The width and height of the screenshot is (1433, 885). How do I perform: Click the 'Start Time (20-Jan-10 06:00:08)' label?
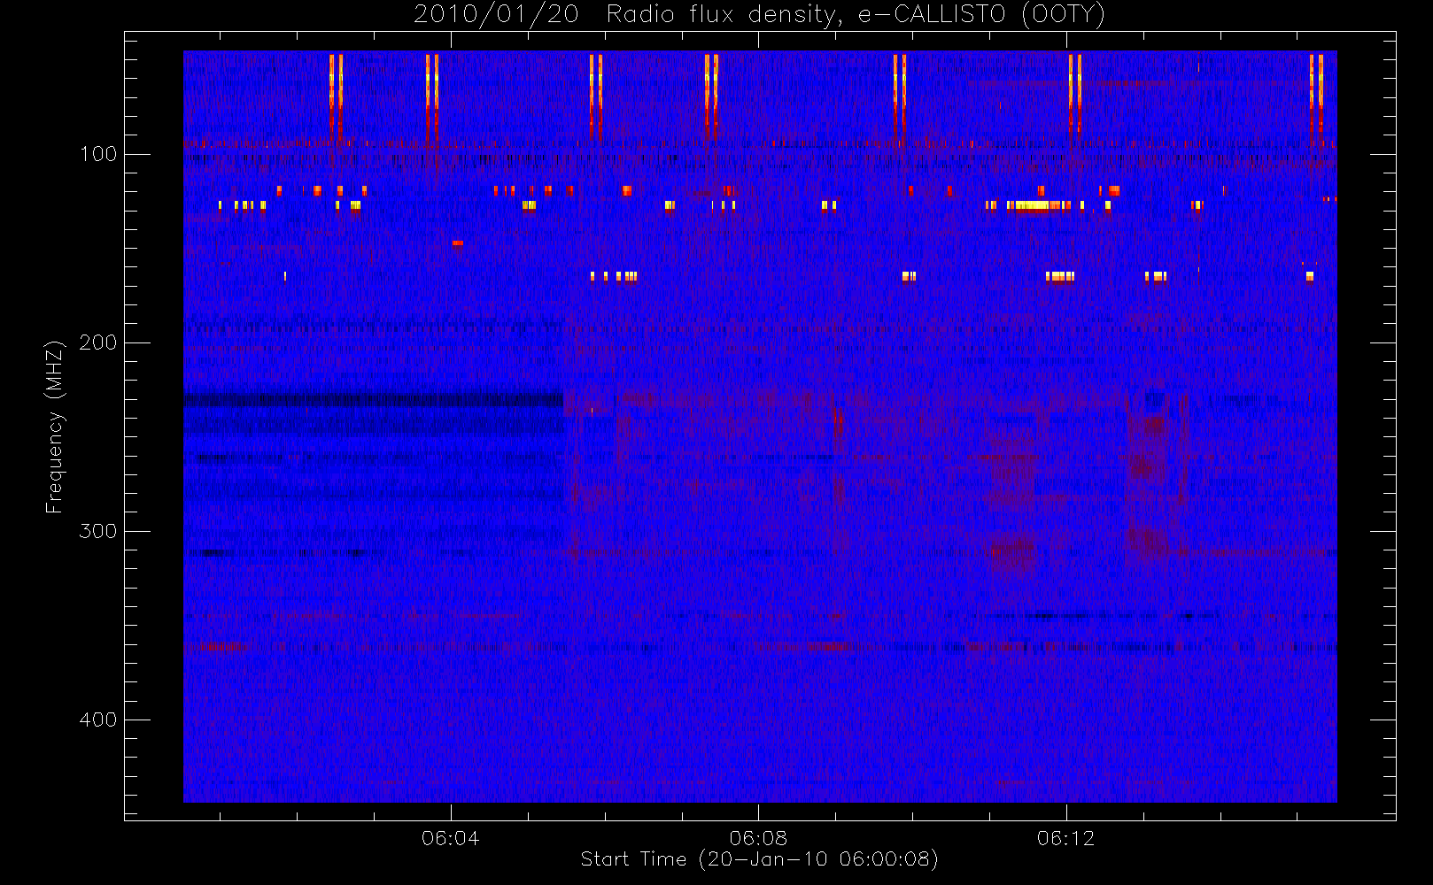click(x=759, y=859)
